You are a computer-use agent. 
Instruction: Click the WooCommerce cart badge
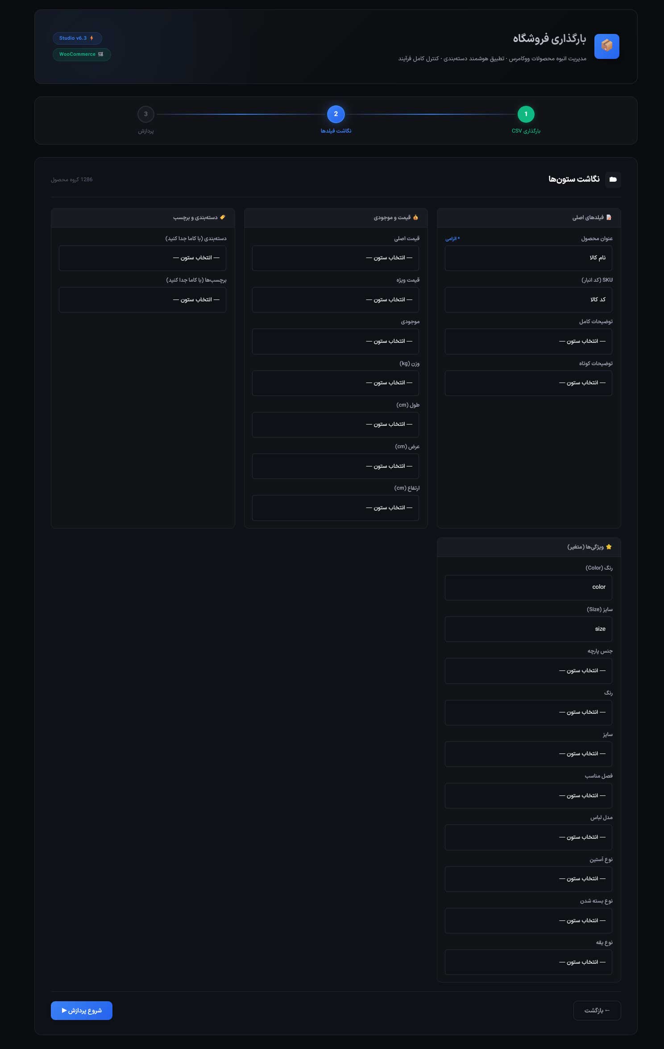82,54
